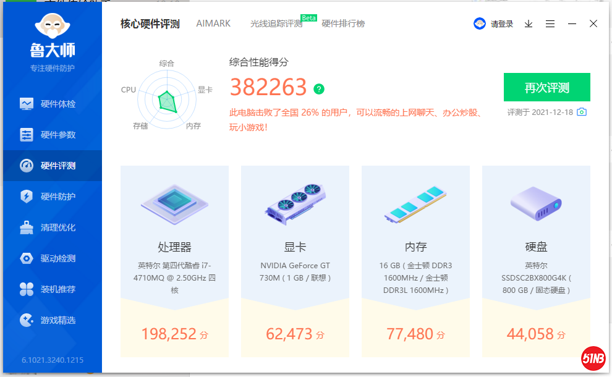612x377 pixels.
Task: Click the hard disk illustration
Action: click(537, 204)
